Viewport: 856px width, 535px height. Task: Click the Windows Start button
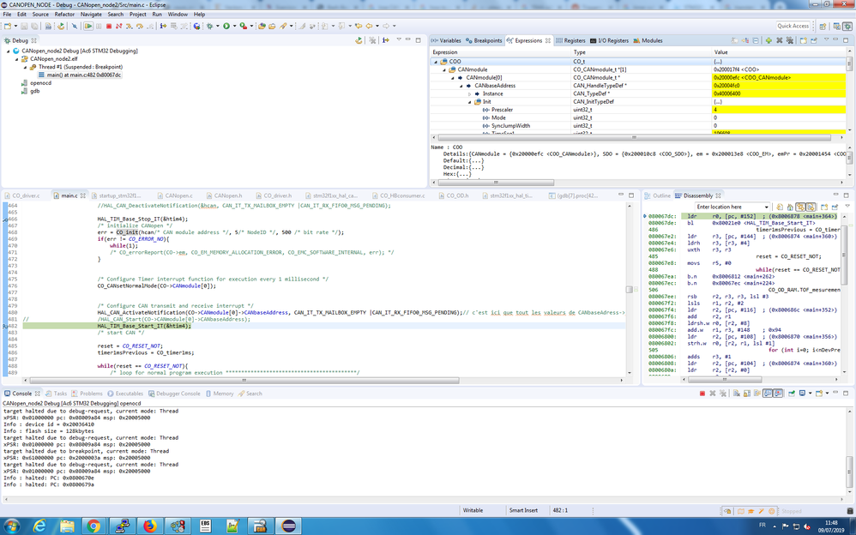(11, 526)
